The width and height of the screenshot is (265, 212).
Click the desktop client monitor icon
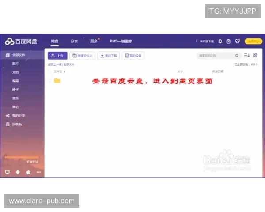click(x=7, y=172)
